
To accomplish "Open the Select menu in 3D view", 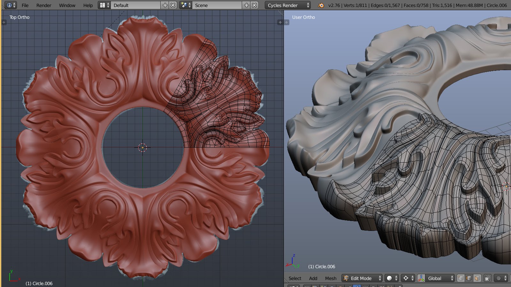I will tap(295, 278).
